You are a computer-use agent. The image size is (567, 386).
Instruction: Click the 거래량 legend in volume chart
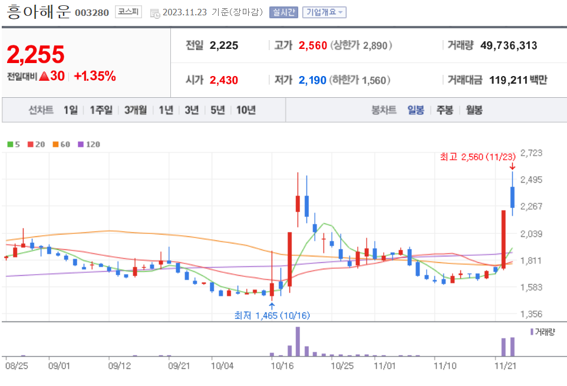[542, 332]
